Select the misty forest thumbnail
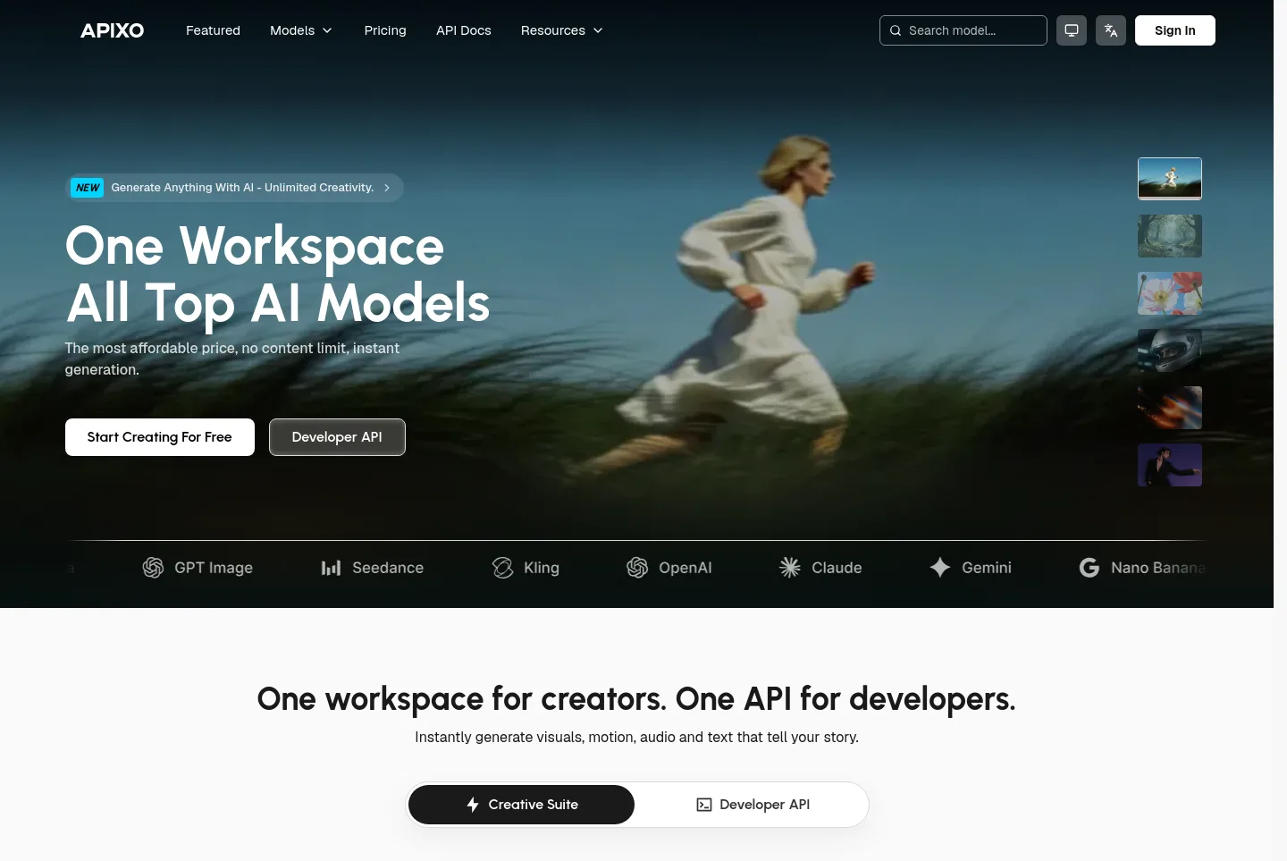The height and width of the screenshot is (861, 1287). (x=1170, y=236)
